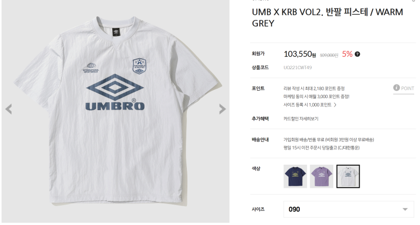The image size is (420, 225).
Task: Select the navy blue shirt color swatch
Action: [295, 176]
